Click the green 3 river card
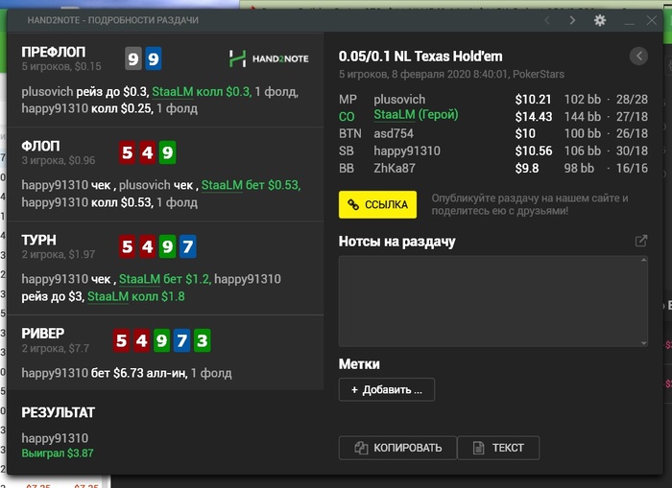 202,340
